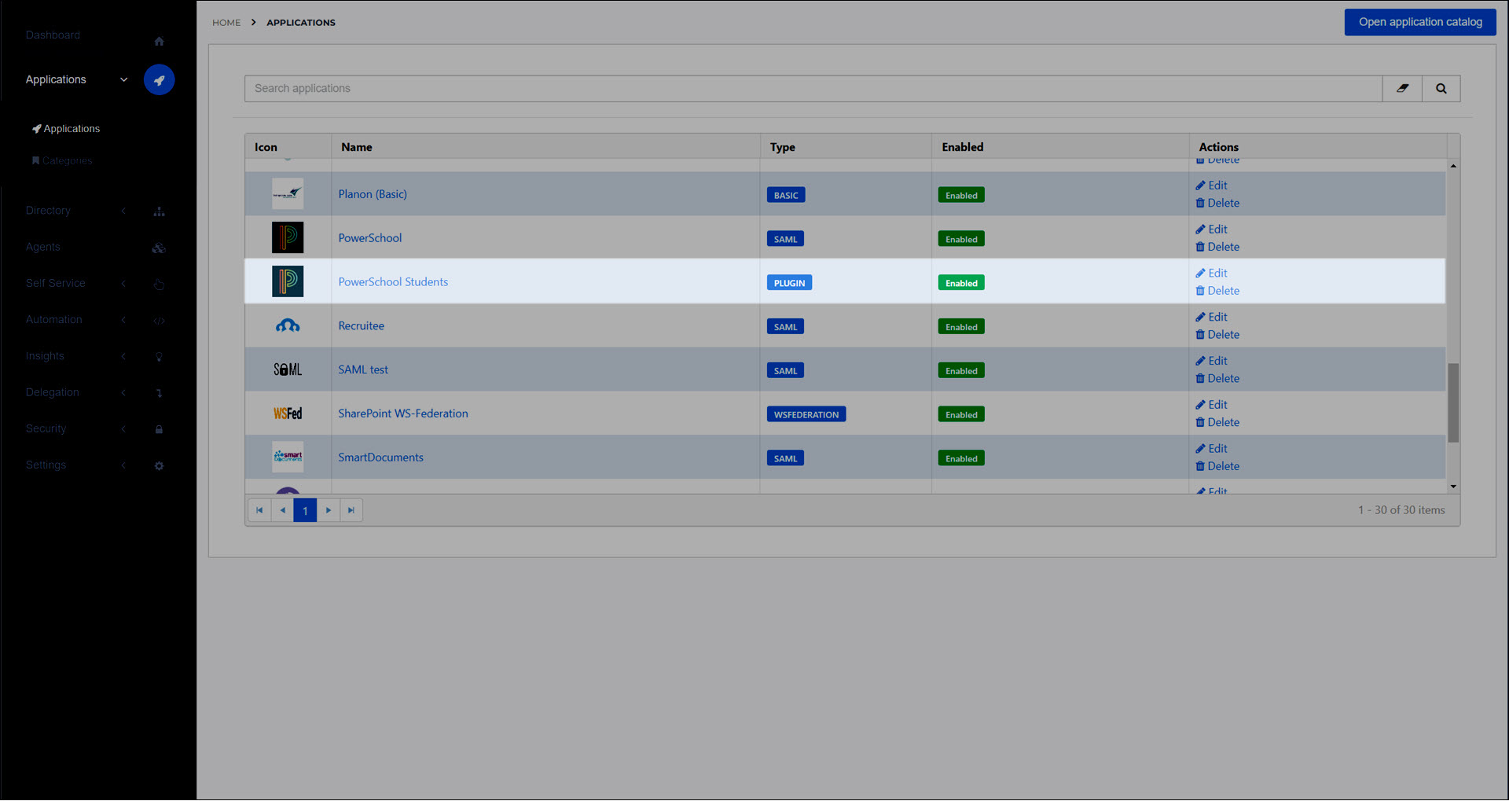Open the SharePoint WS-Federation application
1509x801 pixels.
click(403, 413)
